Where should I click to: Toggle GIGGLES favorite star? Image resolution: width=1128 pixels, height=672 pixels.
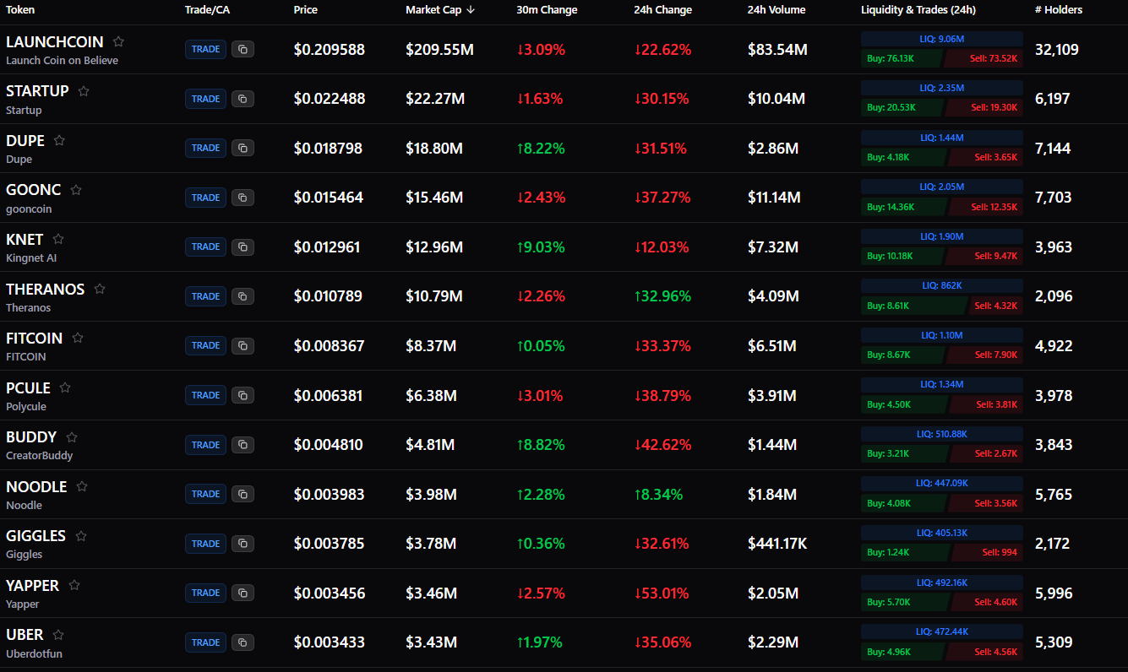tap(81, 536)
